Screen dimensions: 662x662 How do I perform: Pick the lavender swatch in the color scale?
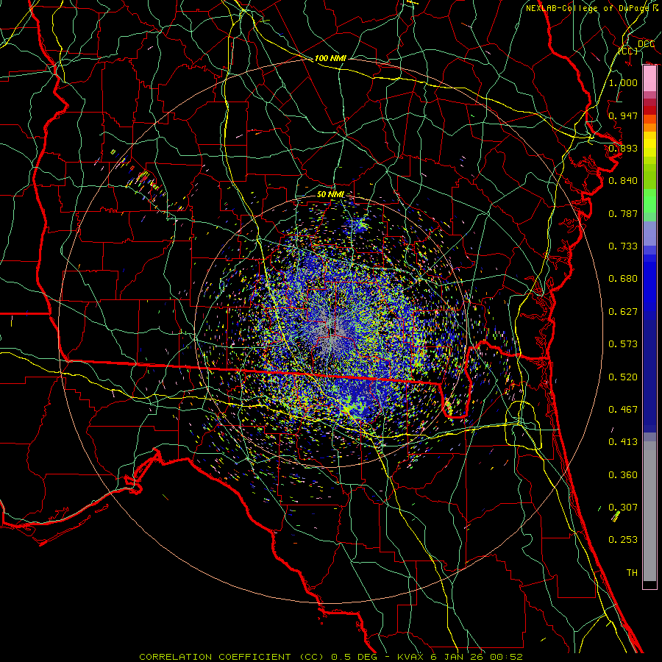[x=649, y=233]
